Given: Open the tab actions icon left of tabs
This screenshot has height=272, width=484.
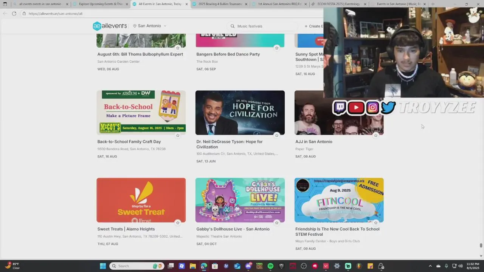Looking at the screenshot, I should [5, 4].
